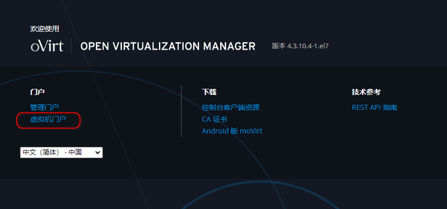Open 控制台客户端资源 download link
The height and width of the screenshot is (209, 447).
230,107
